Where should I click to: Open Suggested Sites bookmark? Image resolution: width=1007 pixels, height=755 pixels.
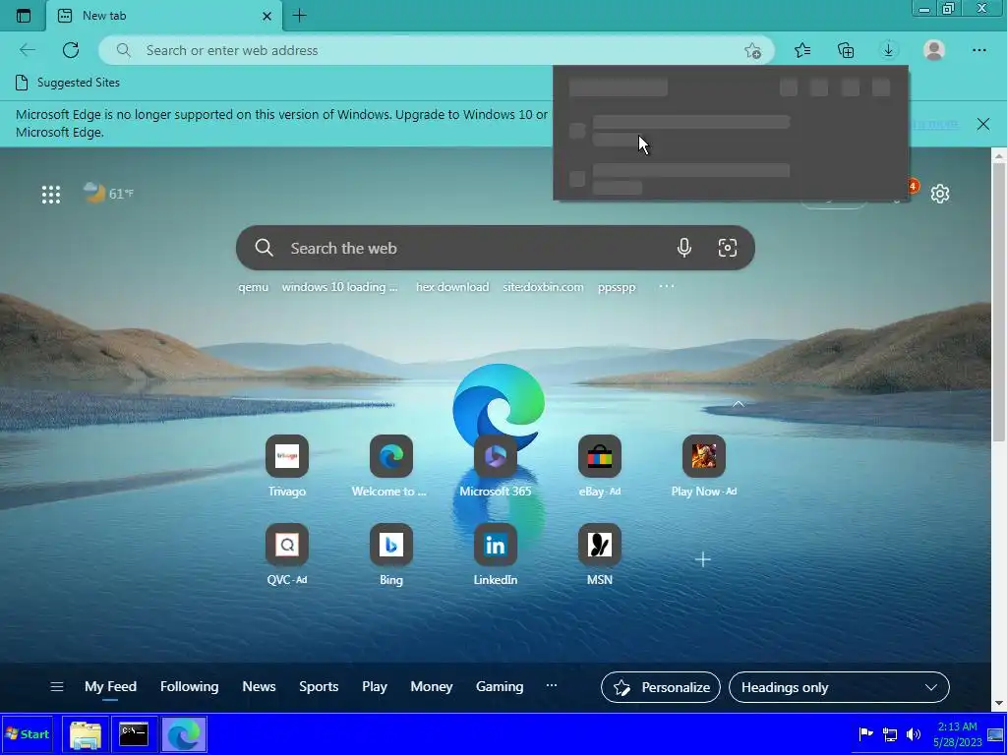pyautogui.click(x=67, y=83)
